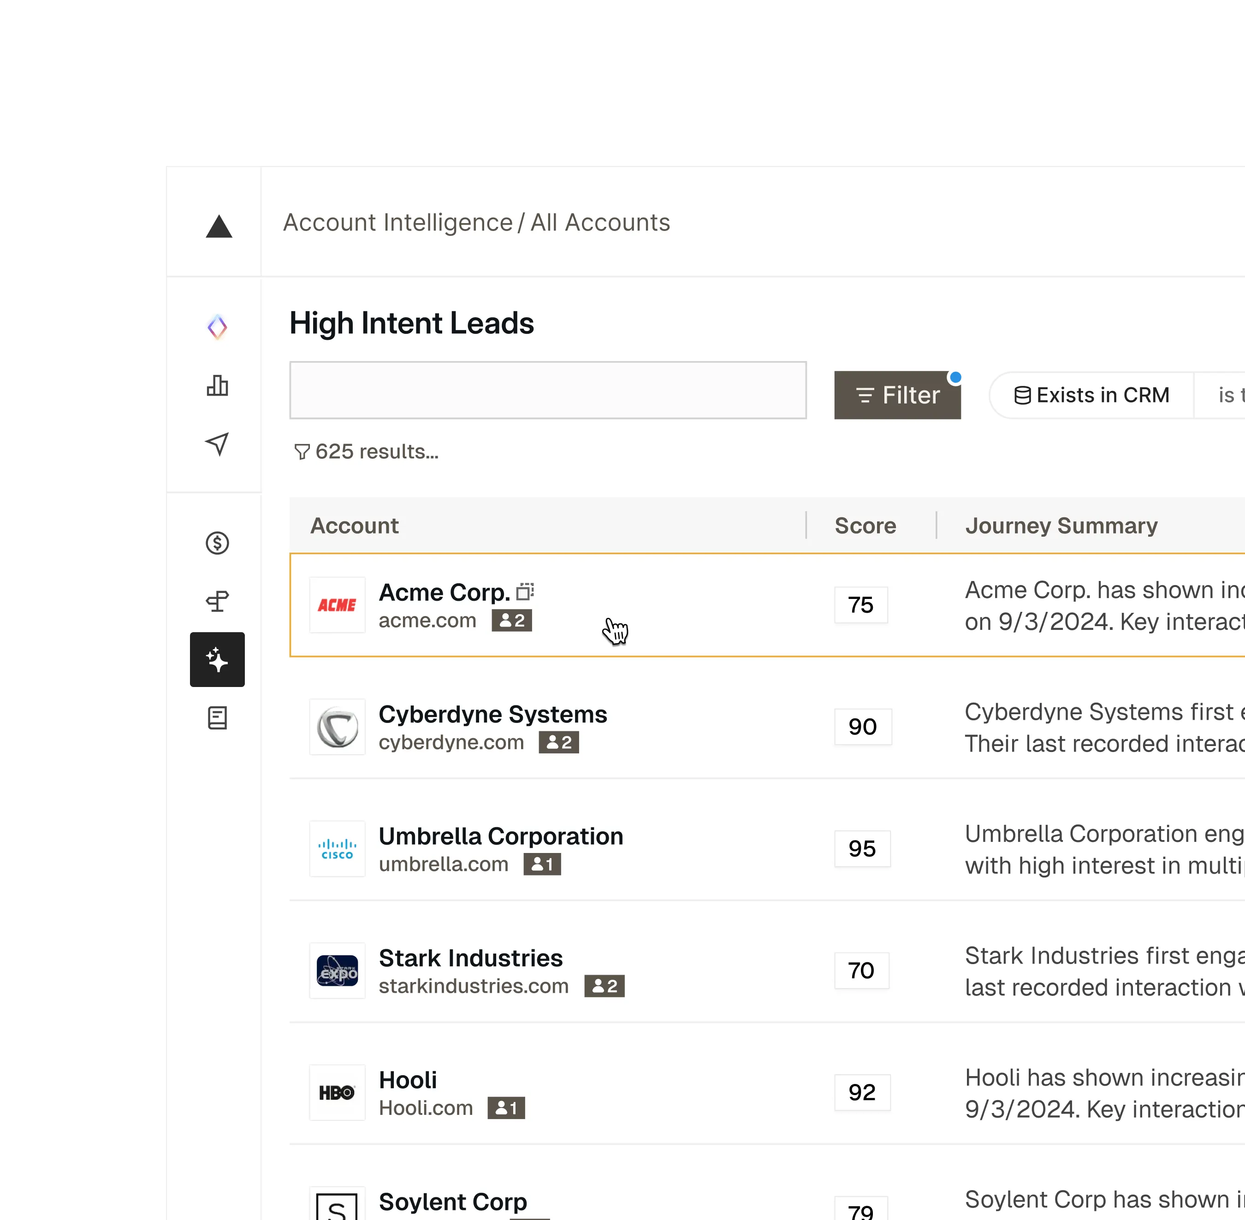Click the Cyberdyne Systems logo thumbnail
Screen dimensions: 1245x1220
[x=337, y=727]
